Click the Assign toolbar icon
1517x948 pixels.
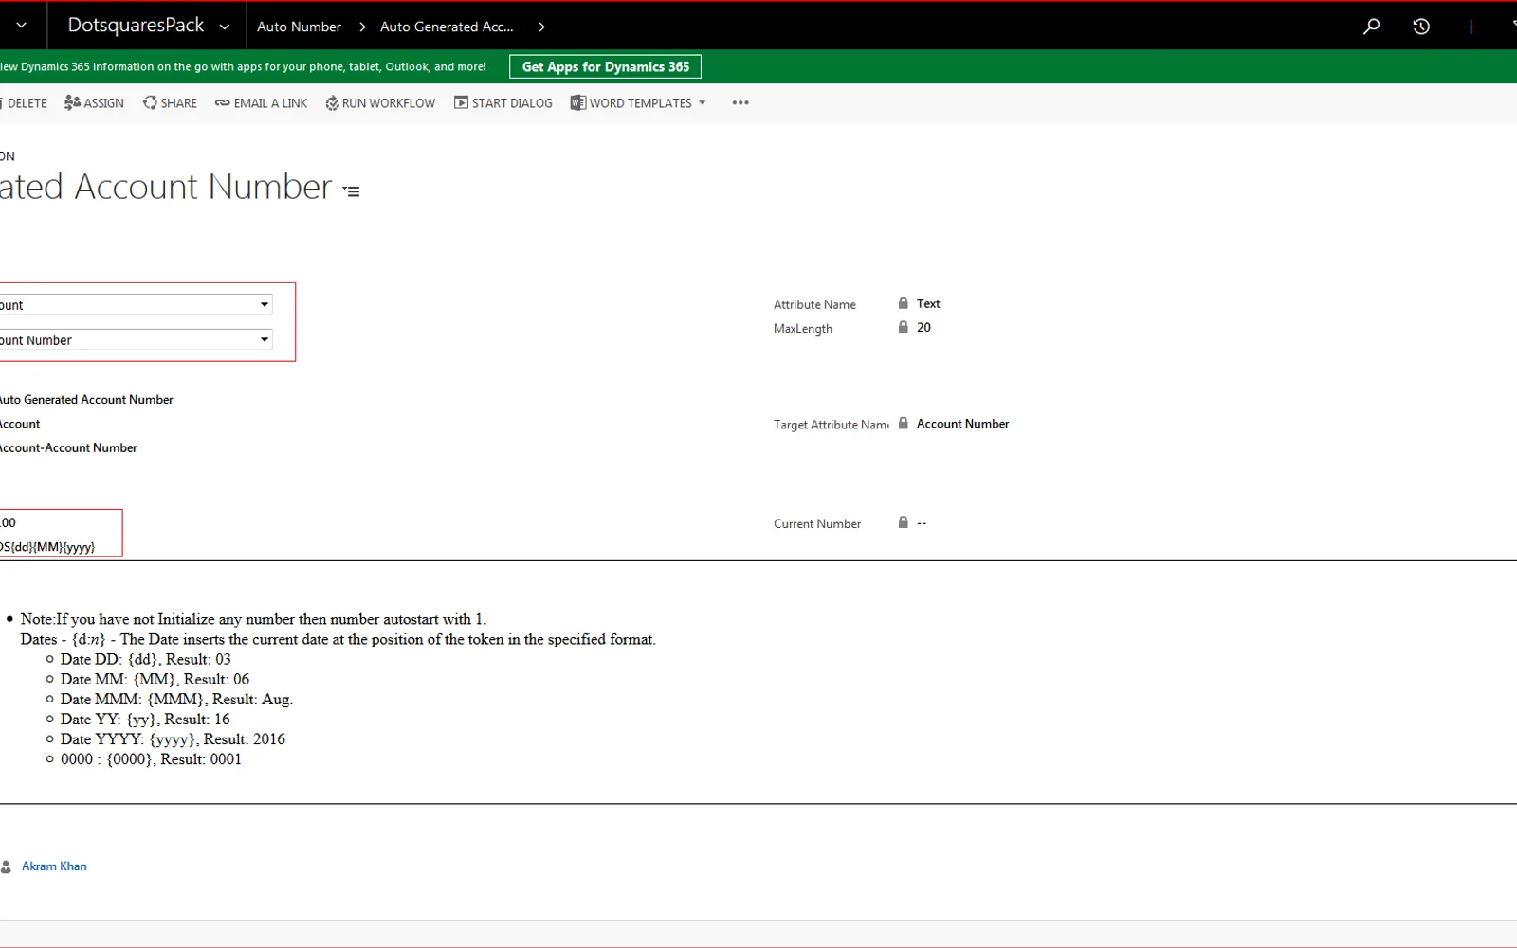[x=72, y=102]
